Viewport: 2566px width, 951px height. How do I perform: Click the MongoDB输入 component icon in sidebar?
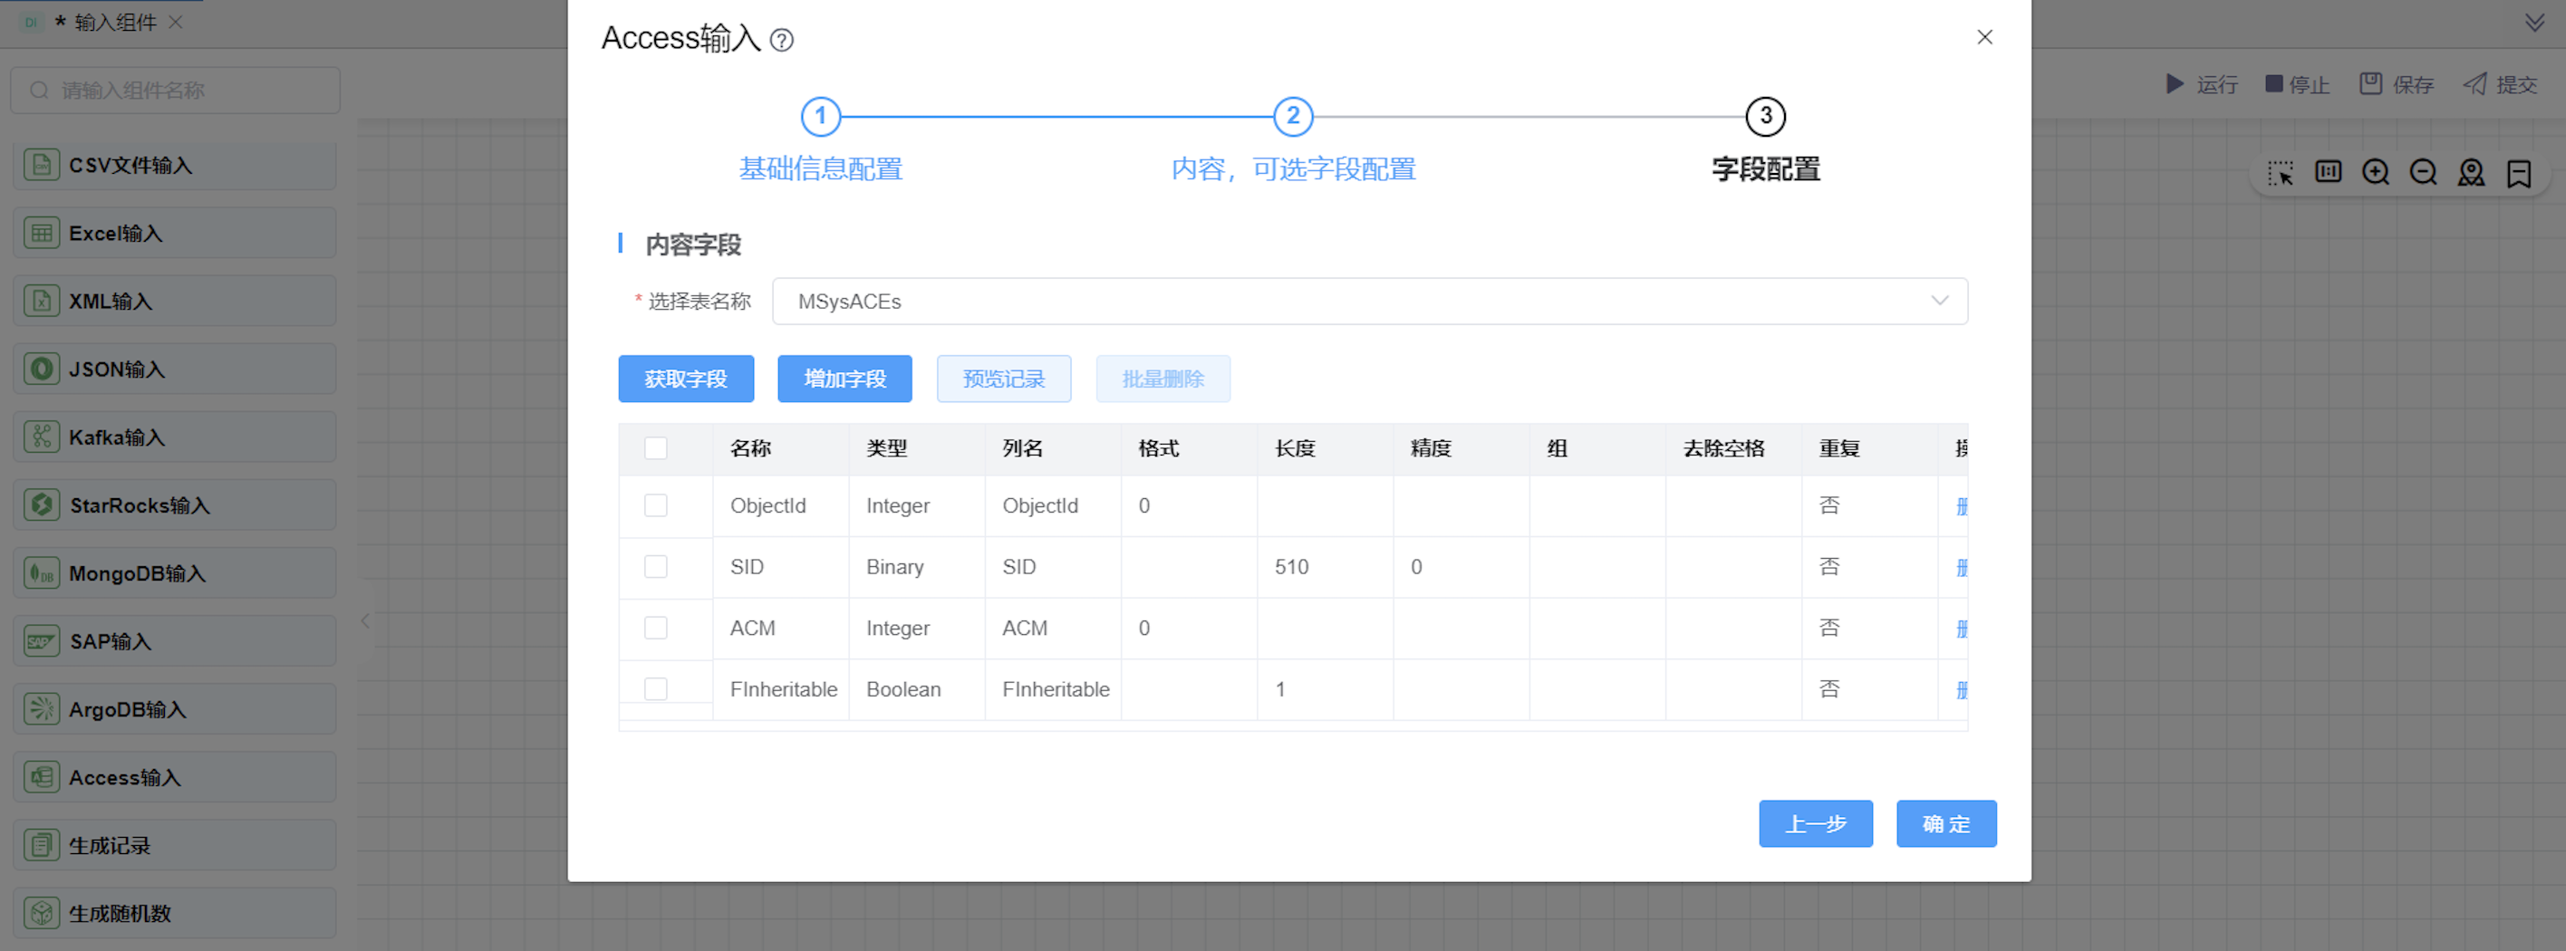[41, 573]
